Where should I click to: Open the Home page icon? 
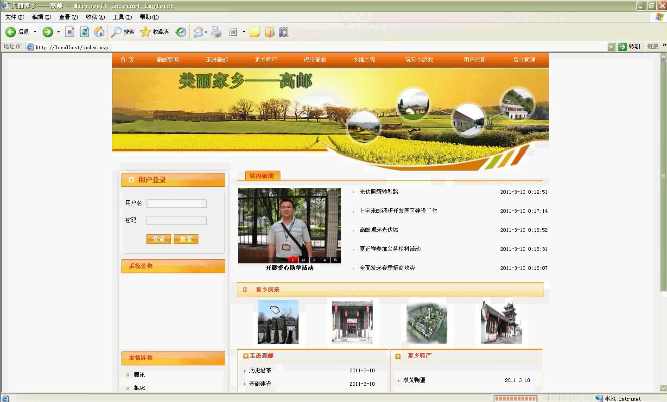coord(99,32)
